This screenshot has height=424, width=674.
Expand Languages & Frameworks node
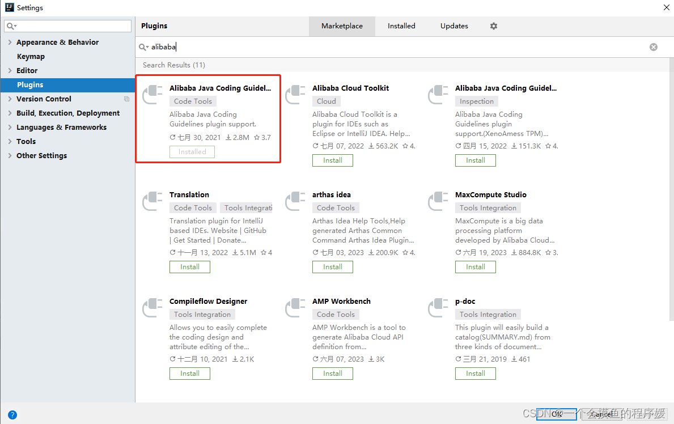coord(10,128)
